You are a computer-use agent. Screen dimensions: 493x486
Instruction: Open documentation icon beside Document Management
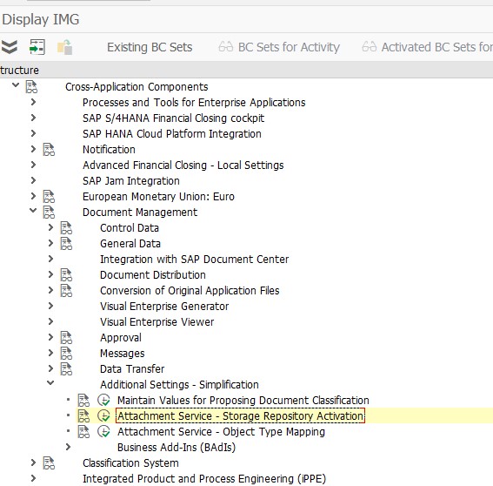49,212
